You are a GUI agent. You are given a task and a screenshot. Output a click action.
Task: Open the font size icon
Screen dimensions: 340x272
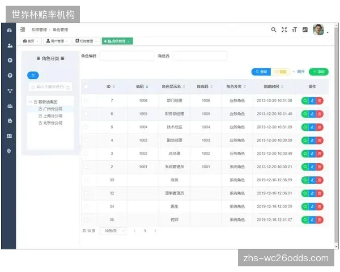point(294,29)
